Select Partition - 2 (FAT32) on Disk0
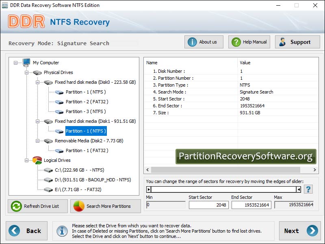325x244 pixels. [x=87, y=102]
